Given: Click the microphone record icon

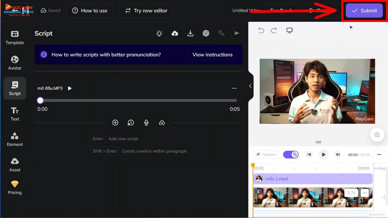Looking at the screenshot, I should [x=146, y=123].
